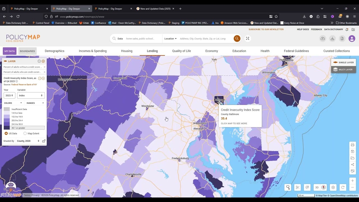Select the US Data radio button
Screen dimensions: 359x202
click(6, 134)
